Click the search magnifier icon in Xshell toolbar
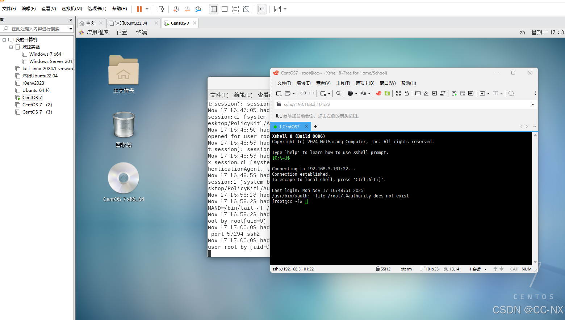Screen dimensions: 565x320 pos(339,93)
